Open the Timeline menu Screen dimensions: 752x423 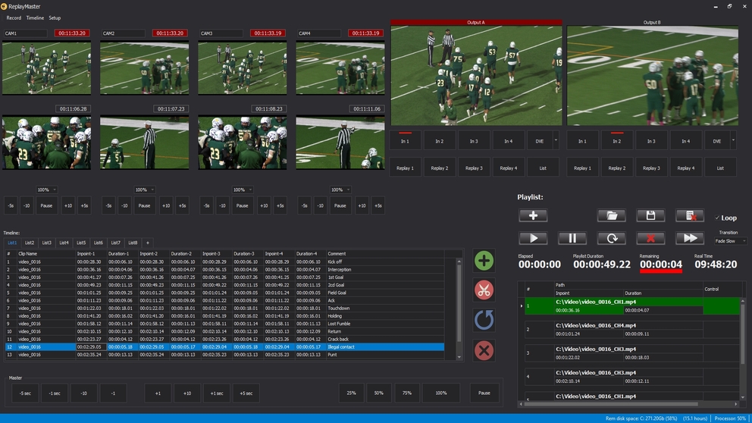pos(35,17)
